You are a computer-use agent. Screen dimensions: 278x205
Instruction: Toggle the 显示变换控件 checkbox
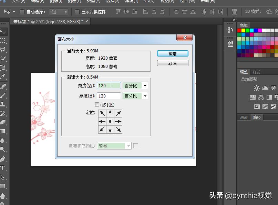pos(77,11)
